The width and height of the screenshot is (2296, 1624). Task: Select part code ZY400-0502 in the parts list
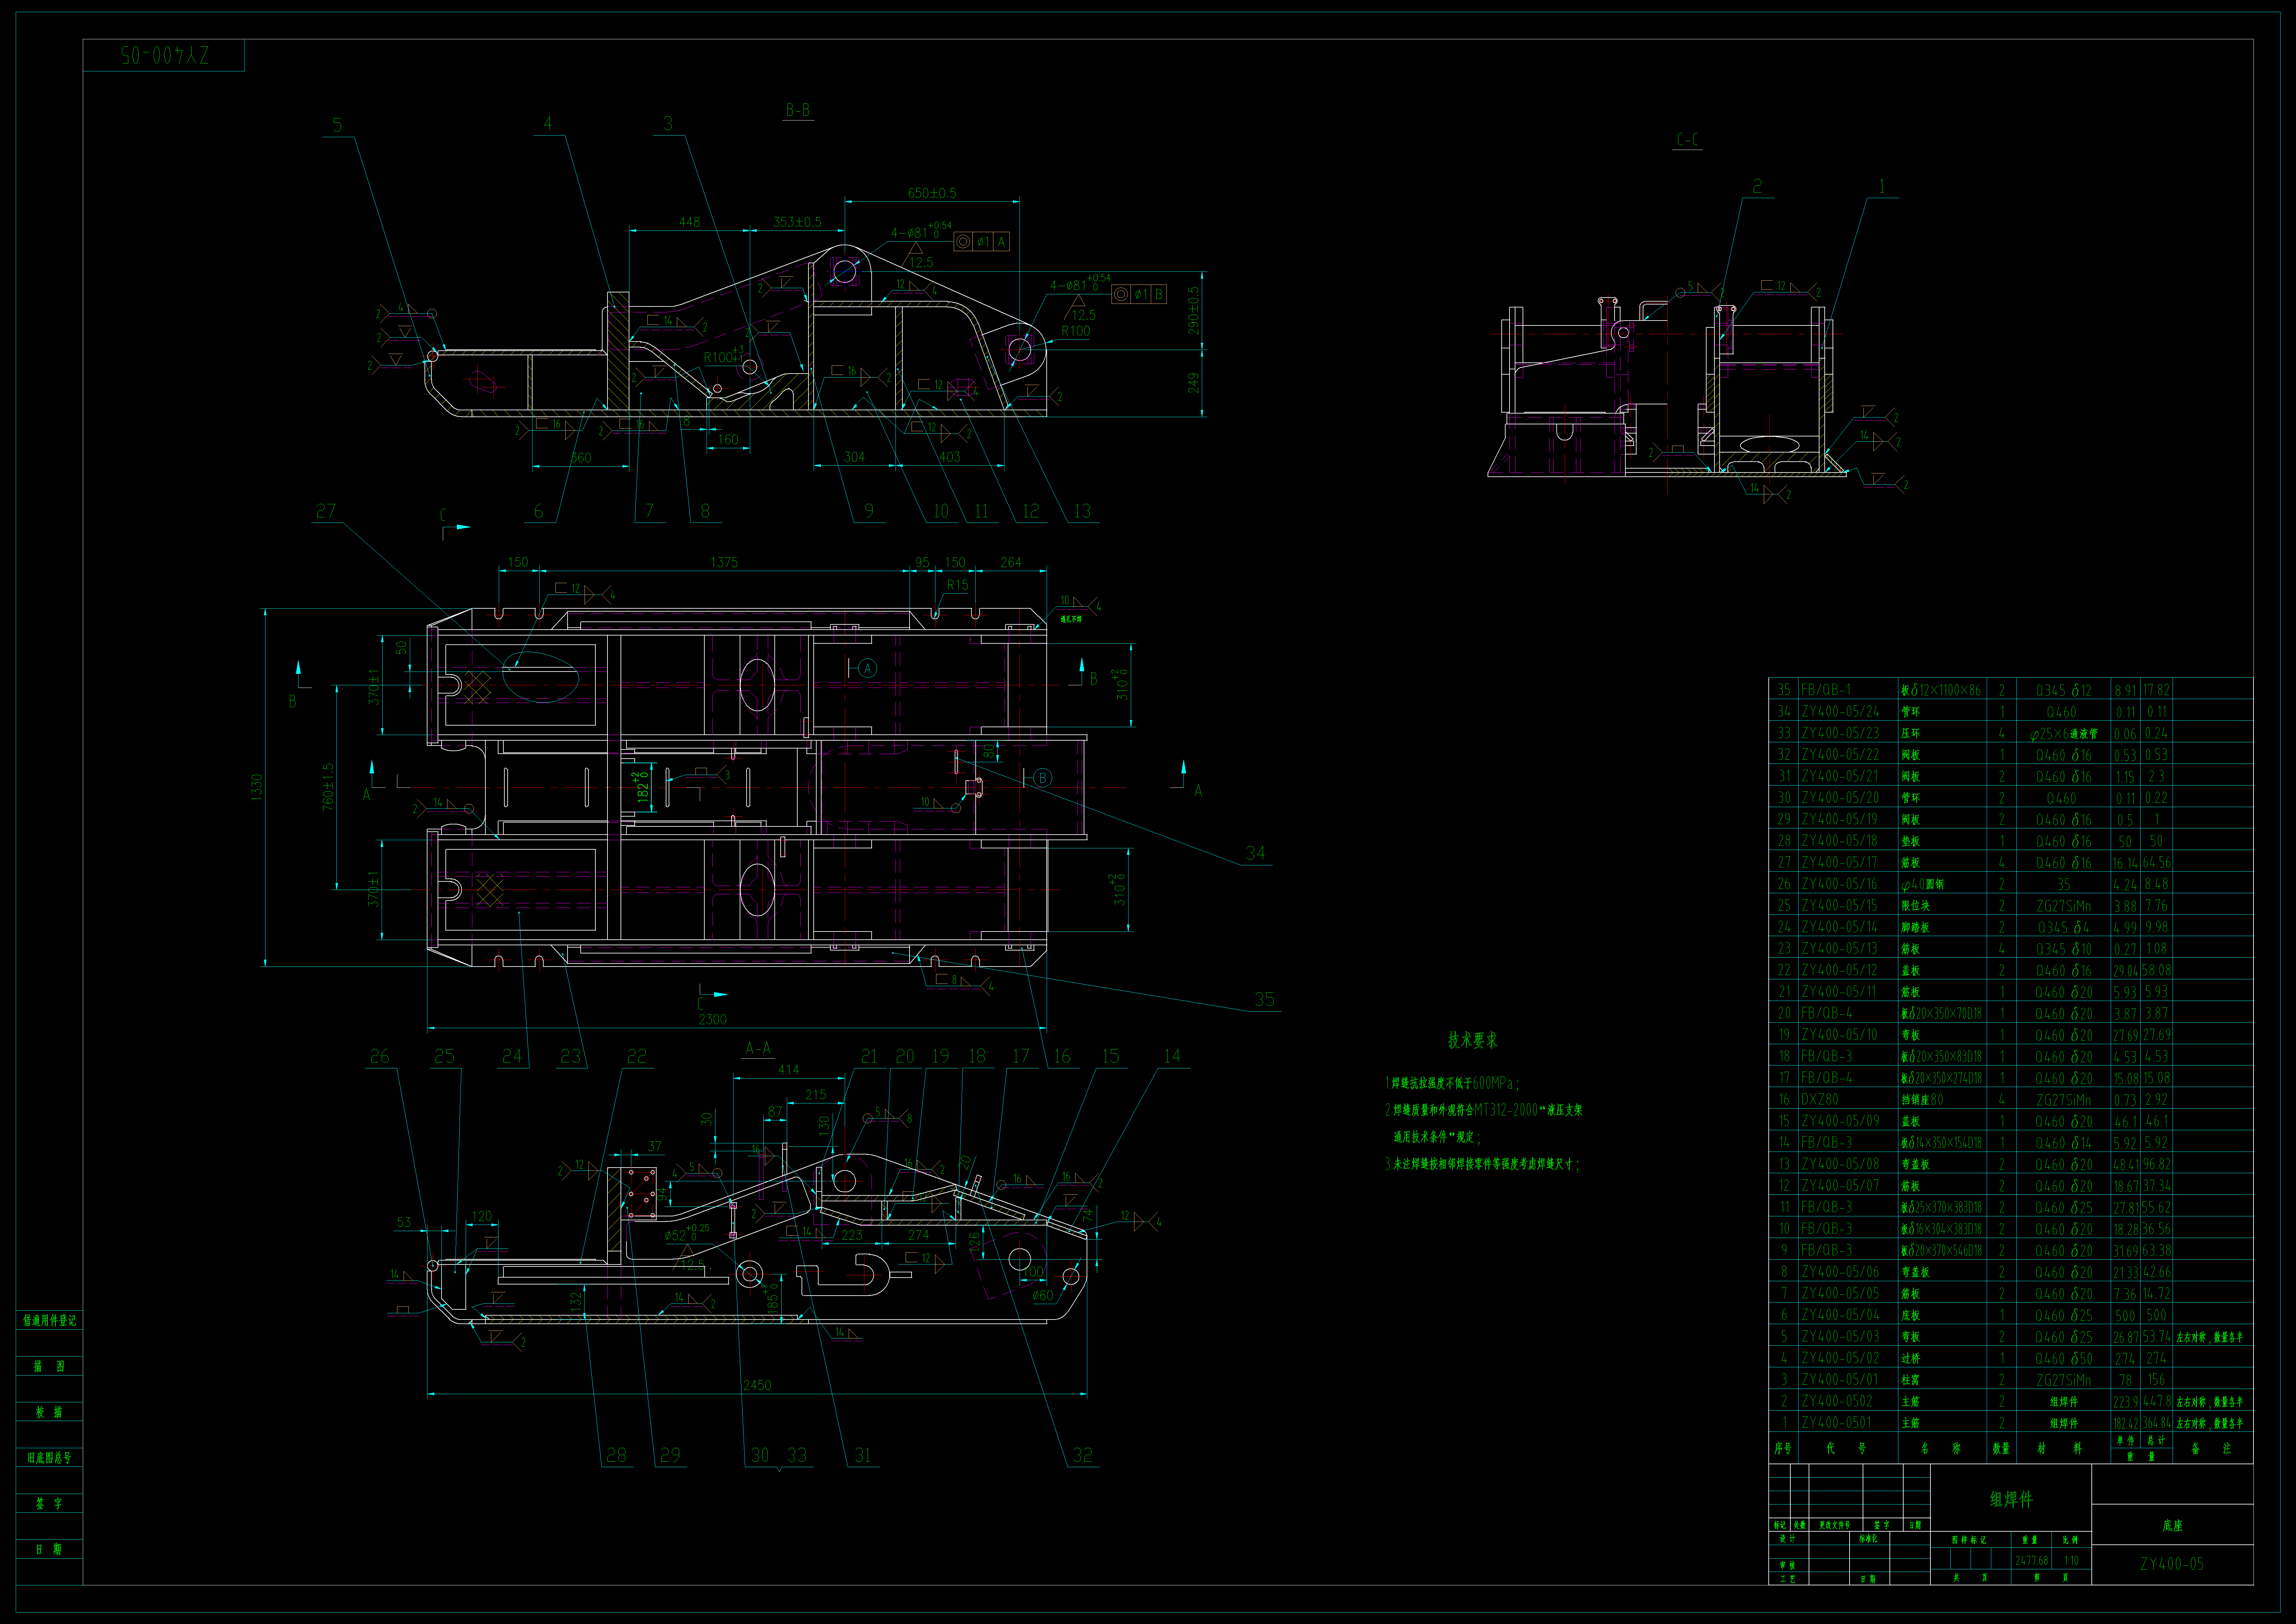[1837, 1401]
